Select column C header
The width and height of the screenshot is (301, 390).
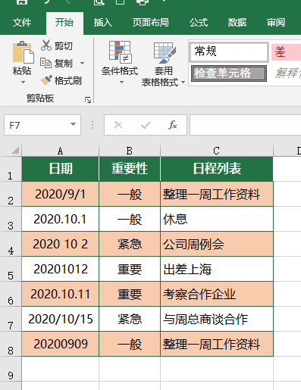(217, 151)
